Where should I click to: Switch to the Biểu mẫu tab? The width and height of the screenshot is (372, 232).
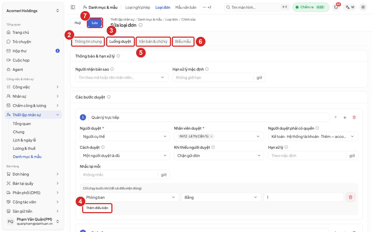pyautogui.click(x=183, y=42)
